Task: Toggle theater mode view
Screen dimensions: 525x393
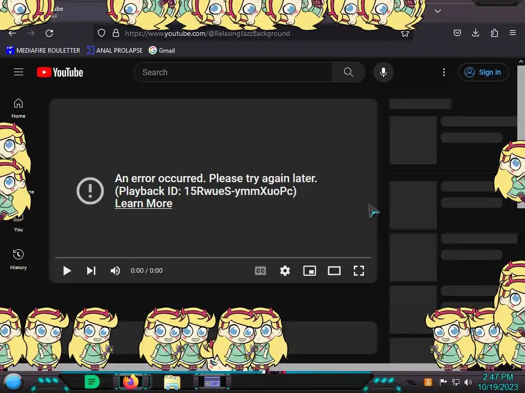Action: 334,271
